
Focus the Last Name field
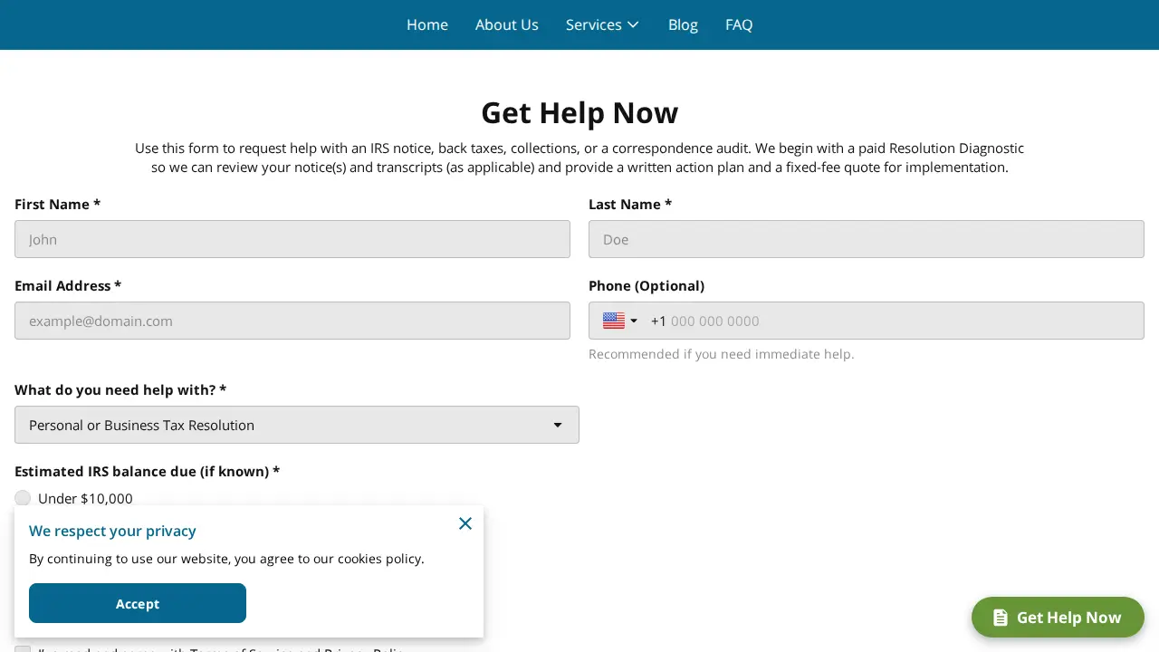pyautogui.click(x=867, y=239)
